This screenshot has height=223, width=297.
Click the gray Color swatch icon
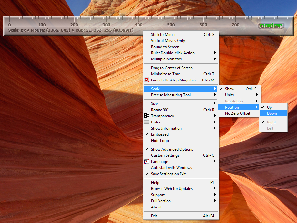tap(147, 122)
